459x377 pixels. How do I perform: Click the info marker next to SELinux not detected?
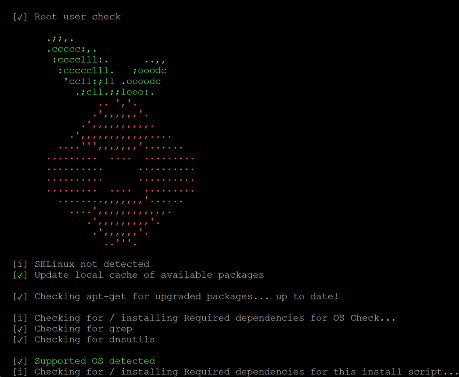coord(20,265)
